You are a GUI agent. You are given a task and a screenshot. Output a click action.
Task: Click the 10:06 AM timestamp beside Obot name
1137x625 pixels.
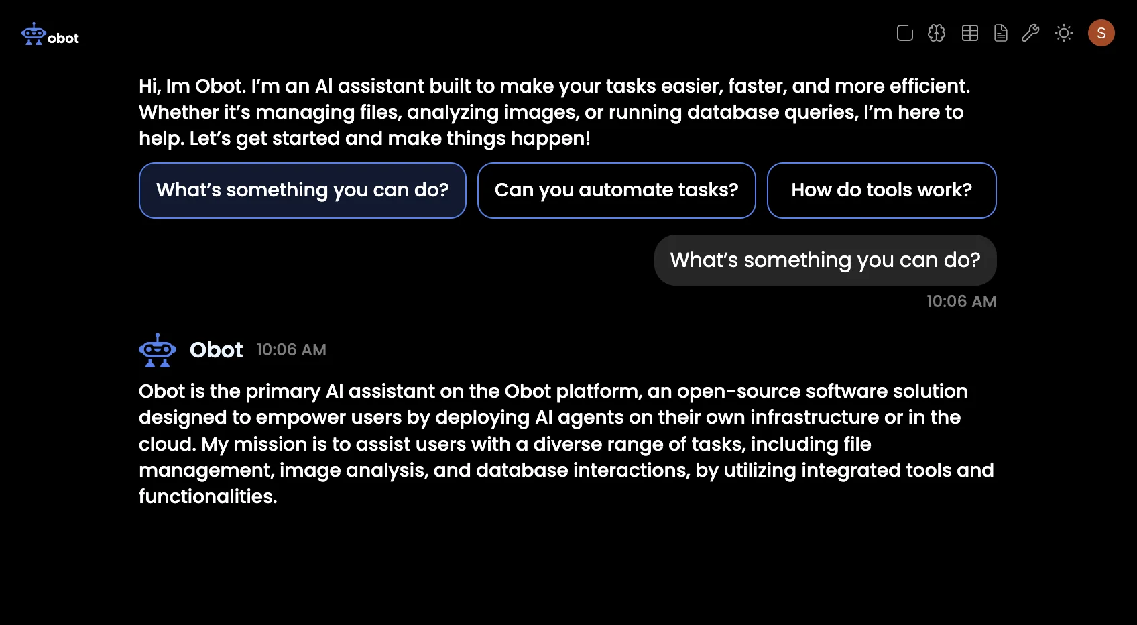(291, 350)
